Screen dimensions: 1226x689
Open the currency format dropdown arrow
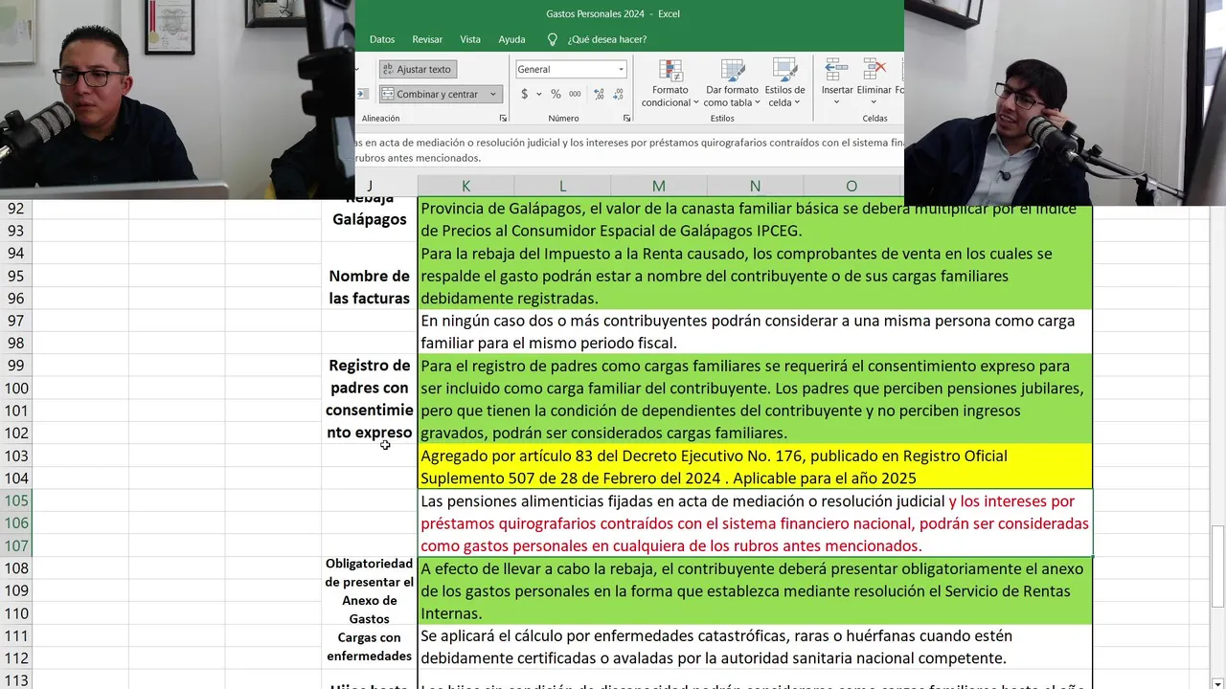[538, 94]
